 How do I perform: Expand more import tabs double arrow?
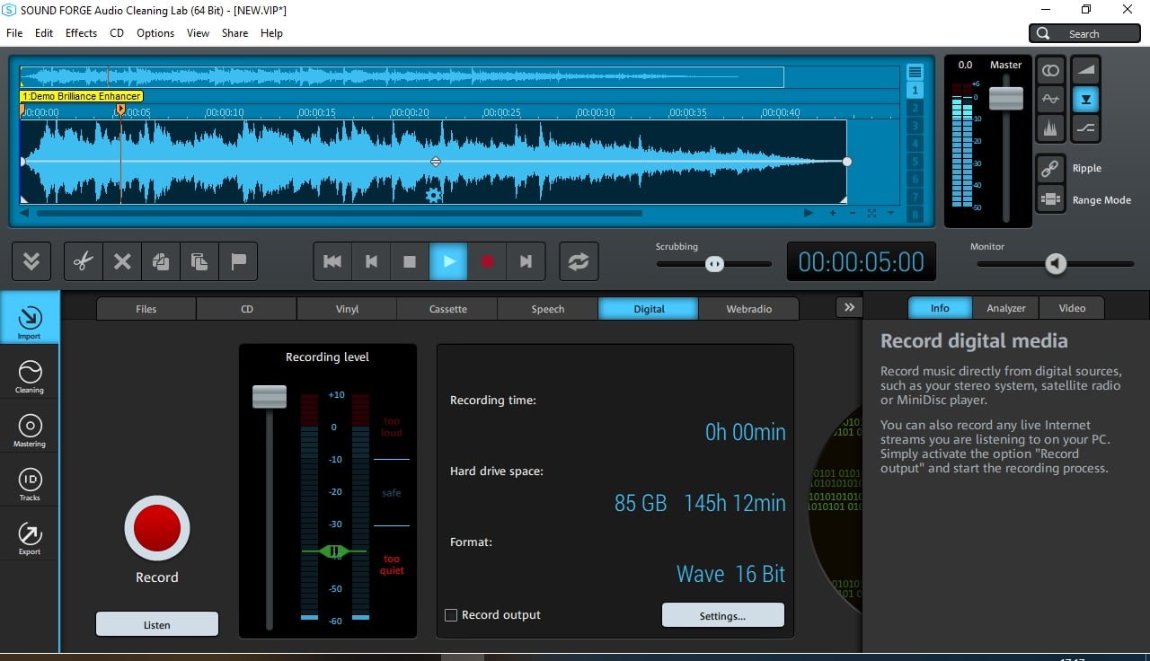coord(849,307)
